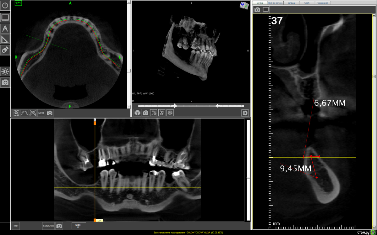Select the triangle ruler angle tool

[x=5, y=39]
